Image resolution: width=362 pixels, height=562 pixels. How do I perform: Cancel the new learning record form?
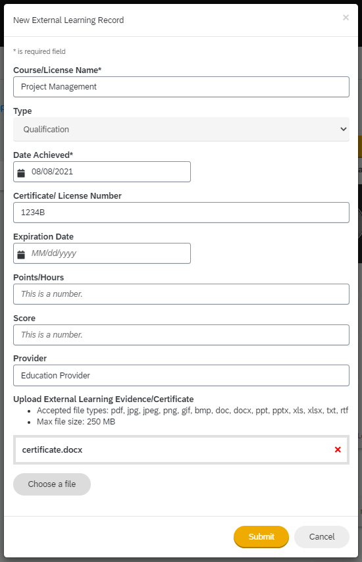322,536
